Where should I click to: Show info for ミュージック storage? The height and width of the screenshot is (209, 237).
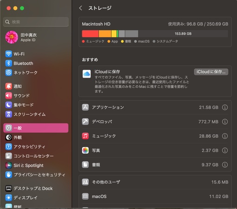coord(225,136)
